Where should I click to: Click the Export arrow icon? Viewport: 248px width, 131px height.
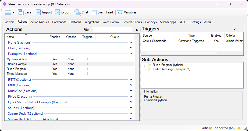pyautogui.click(x=58, y=12)
